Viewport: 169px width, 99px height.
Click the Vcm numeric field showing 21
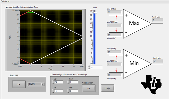click(x=96, y=67)
